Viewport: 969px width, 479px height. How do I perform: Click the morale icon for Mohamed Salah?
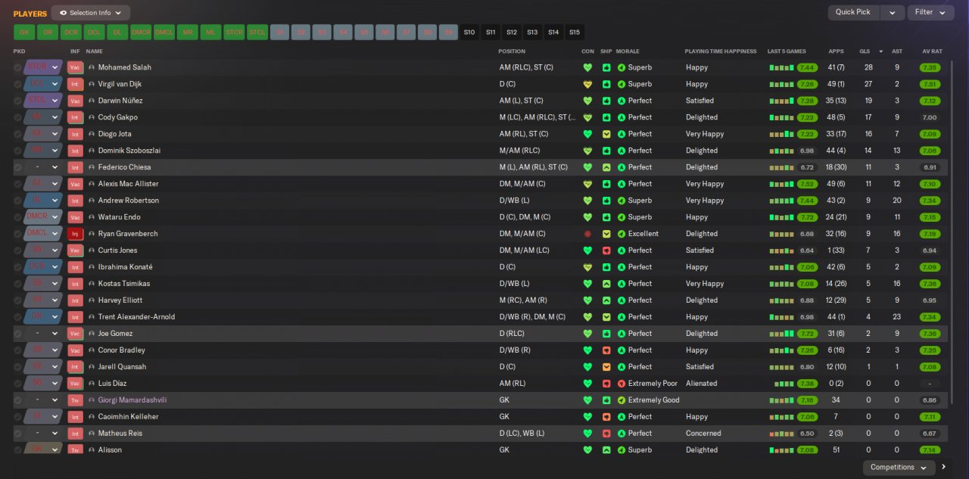click(622, 67)
